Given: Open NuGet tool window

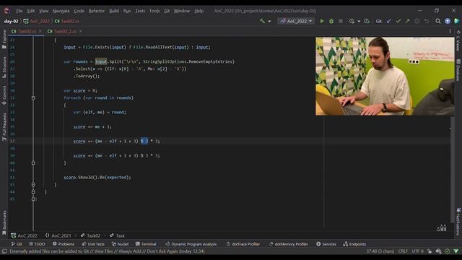Looking at the screenshot, I should click(121, 244).
